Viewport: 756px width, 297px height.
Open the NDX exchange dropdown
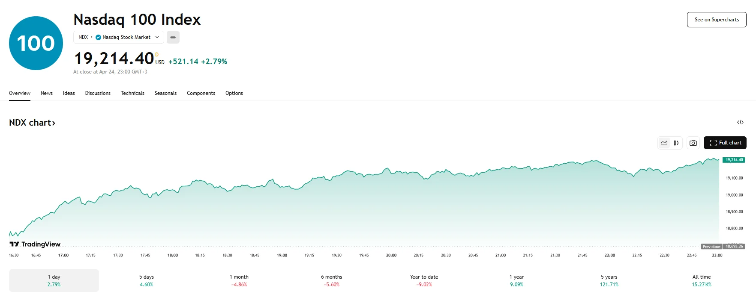coord(157,37)
